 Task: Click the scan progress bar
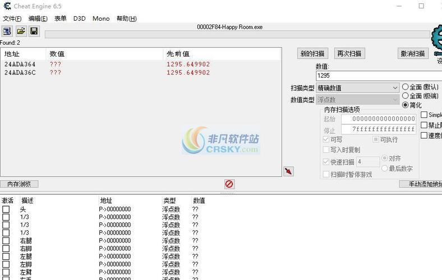click(x=237, y=34)
